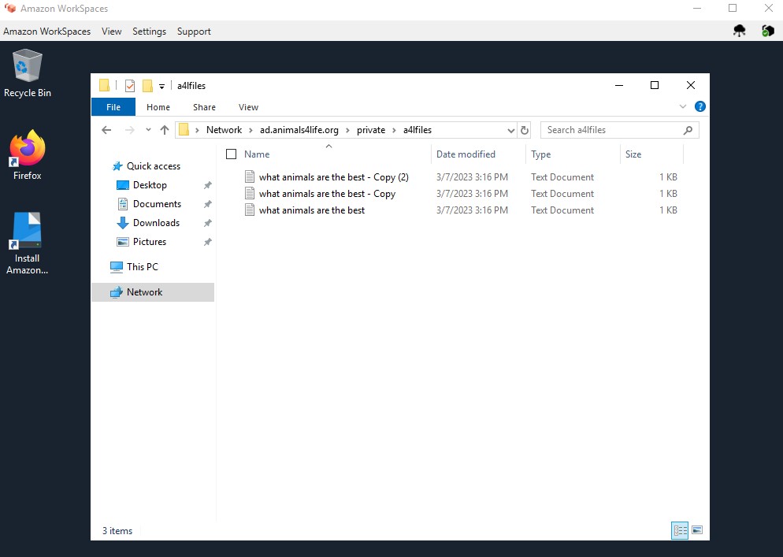The width and height of the screenshot is (783, 557).
Task: Open the Settings menu in Amazon WorkSpaces
Action: click(149, 31)
